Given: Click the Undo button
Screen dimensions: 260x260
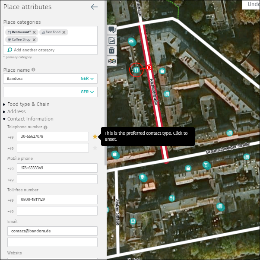Looking at the screenshot, I should coord(252,4).
